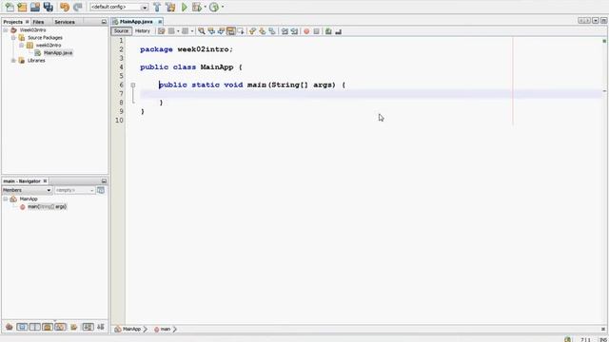Click the Shift Line Left icon
The height and width of the screenshot is (342, 609).
point(285,31)
